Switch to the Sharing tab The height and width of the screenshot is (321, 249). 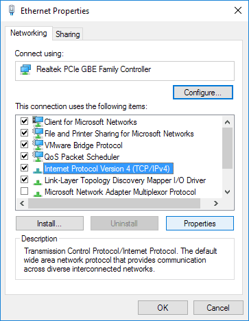(68, 34)
